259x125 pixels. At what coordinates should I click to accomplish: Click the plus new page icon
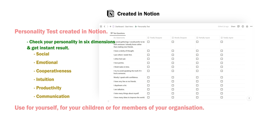click(x=111, y=27)
